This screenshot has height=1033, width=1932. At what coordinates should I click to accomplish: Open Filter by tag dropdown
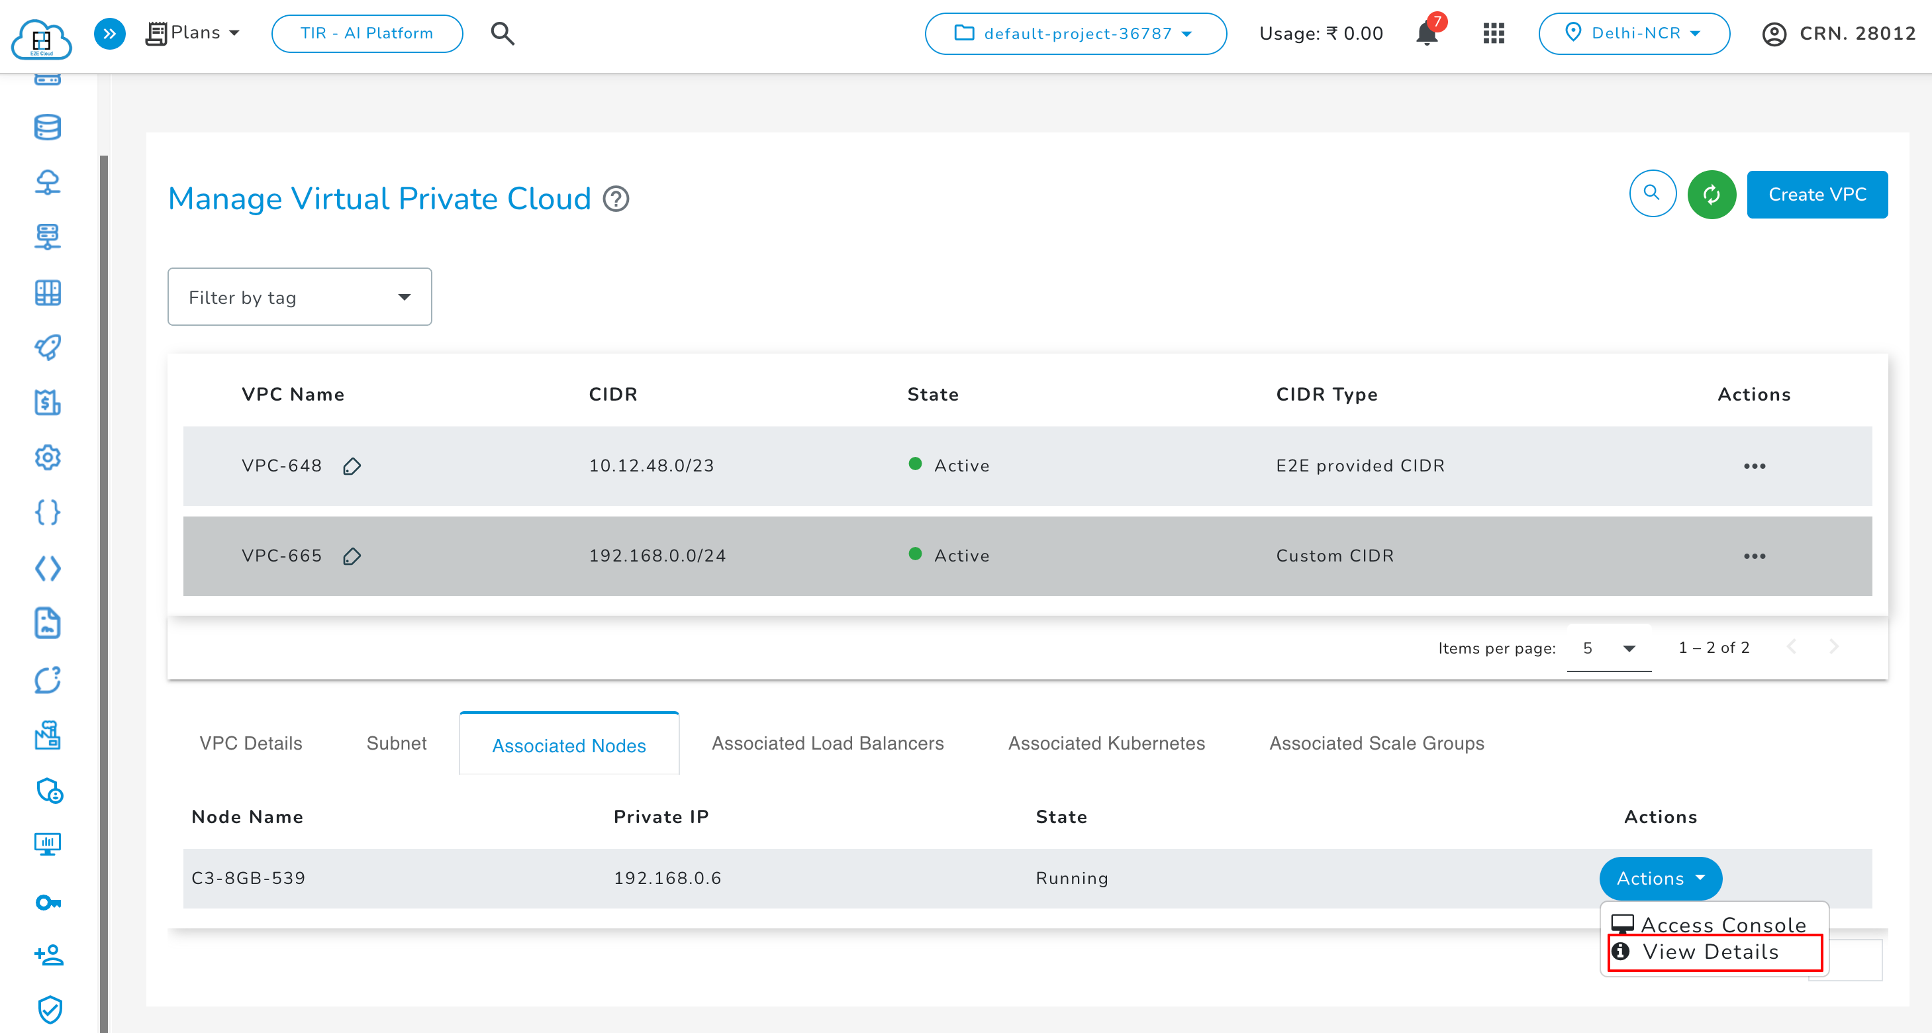(299, 297)
